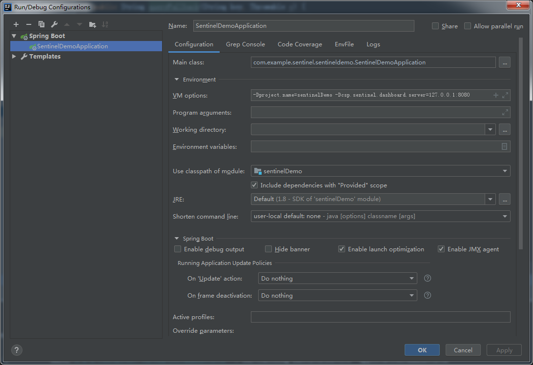533x365 pixels.
Task: Click IntelliJ icon in dialog title bar
Action: (7, 7)
